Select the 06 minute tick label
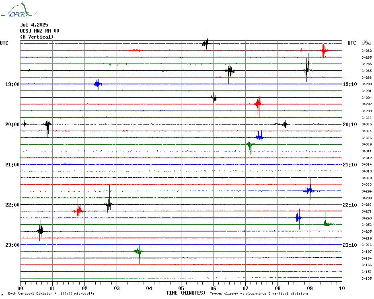Image resolution: width=374 pixels, height=299 pixels. coord(214,288)
